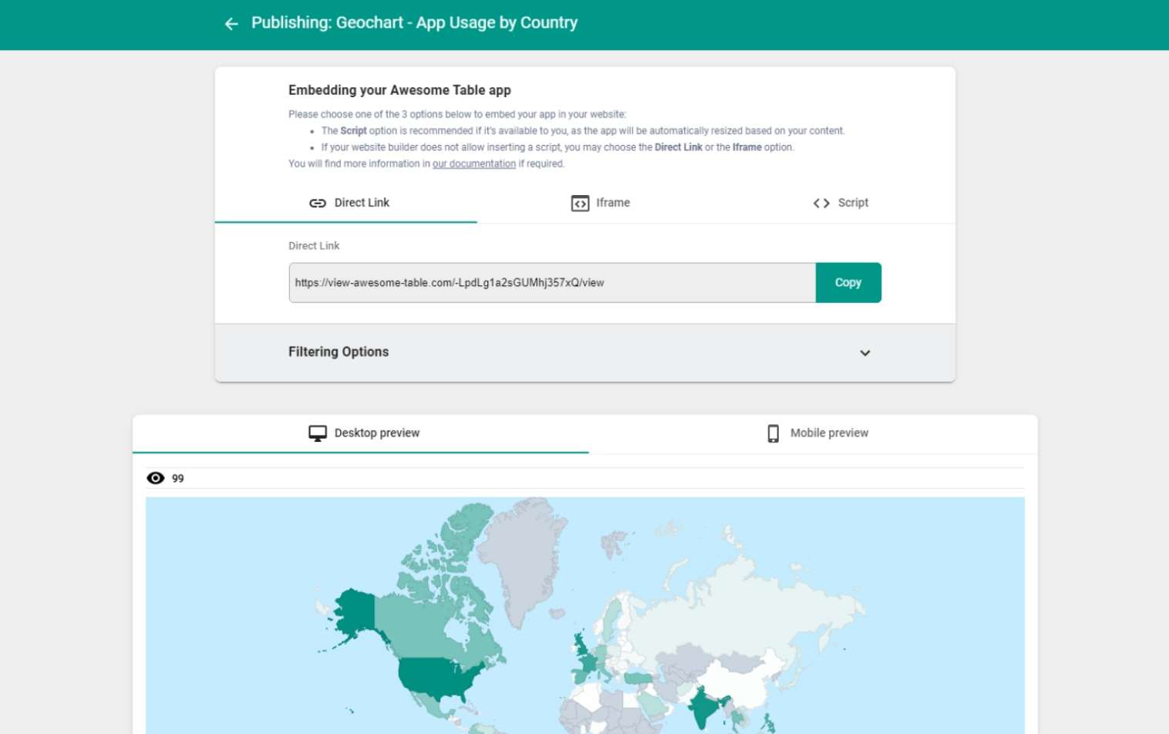Click the view count 99
This screenshot has width=1169, height=734.
[x=178, y=479]
